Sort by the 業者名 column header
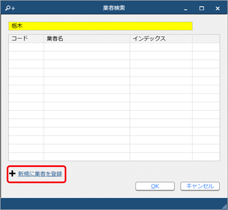Viewport: 228px width, 210px height. 86,39
